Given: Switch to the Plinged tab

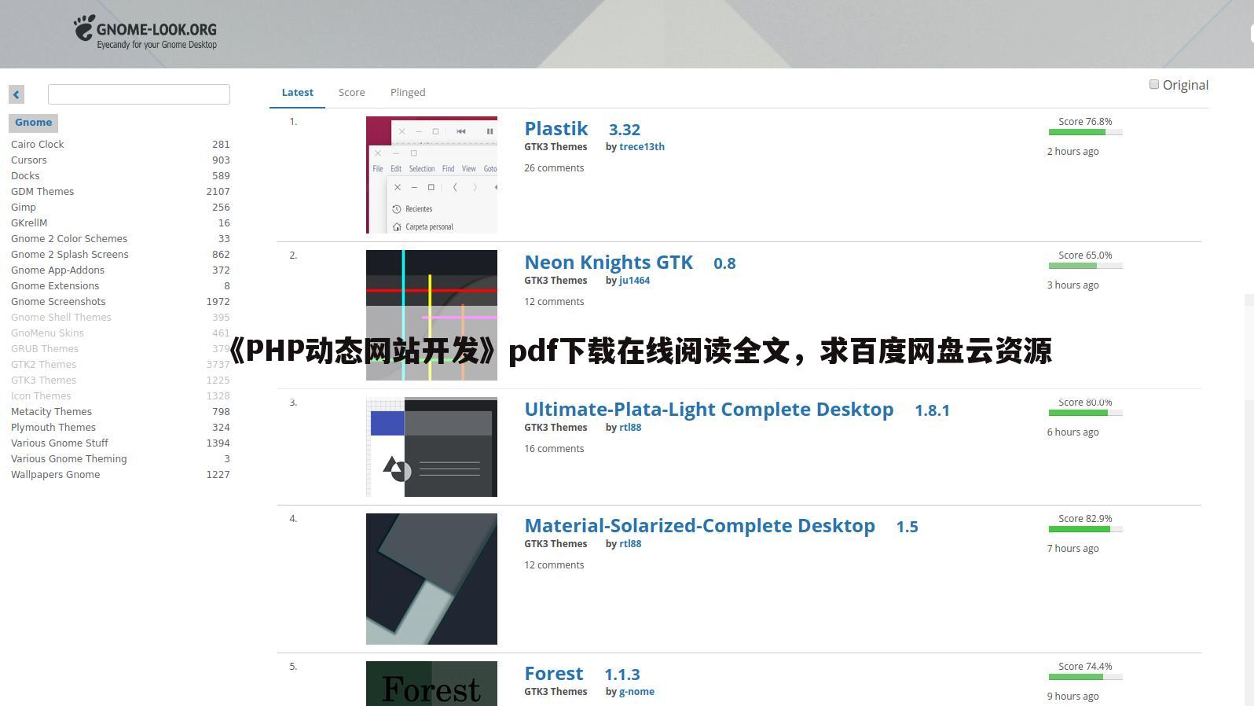Looking at the screenshot, I should click(408, 92).
